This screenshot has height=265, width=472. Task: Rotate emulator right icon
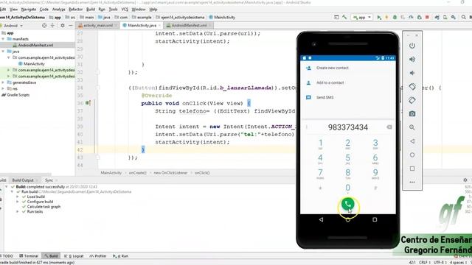[x=412, y=100]
